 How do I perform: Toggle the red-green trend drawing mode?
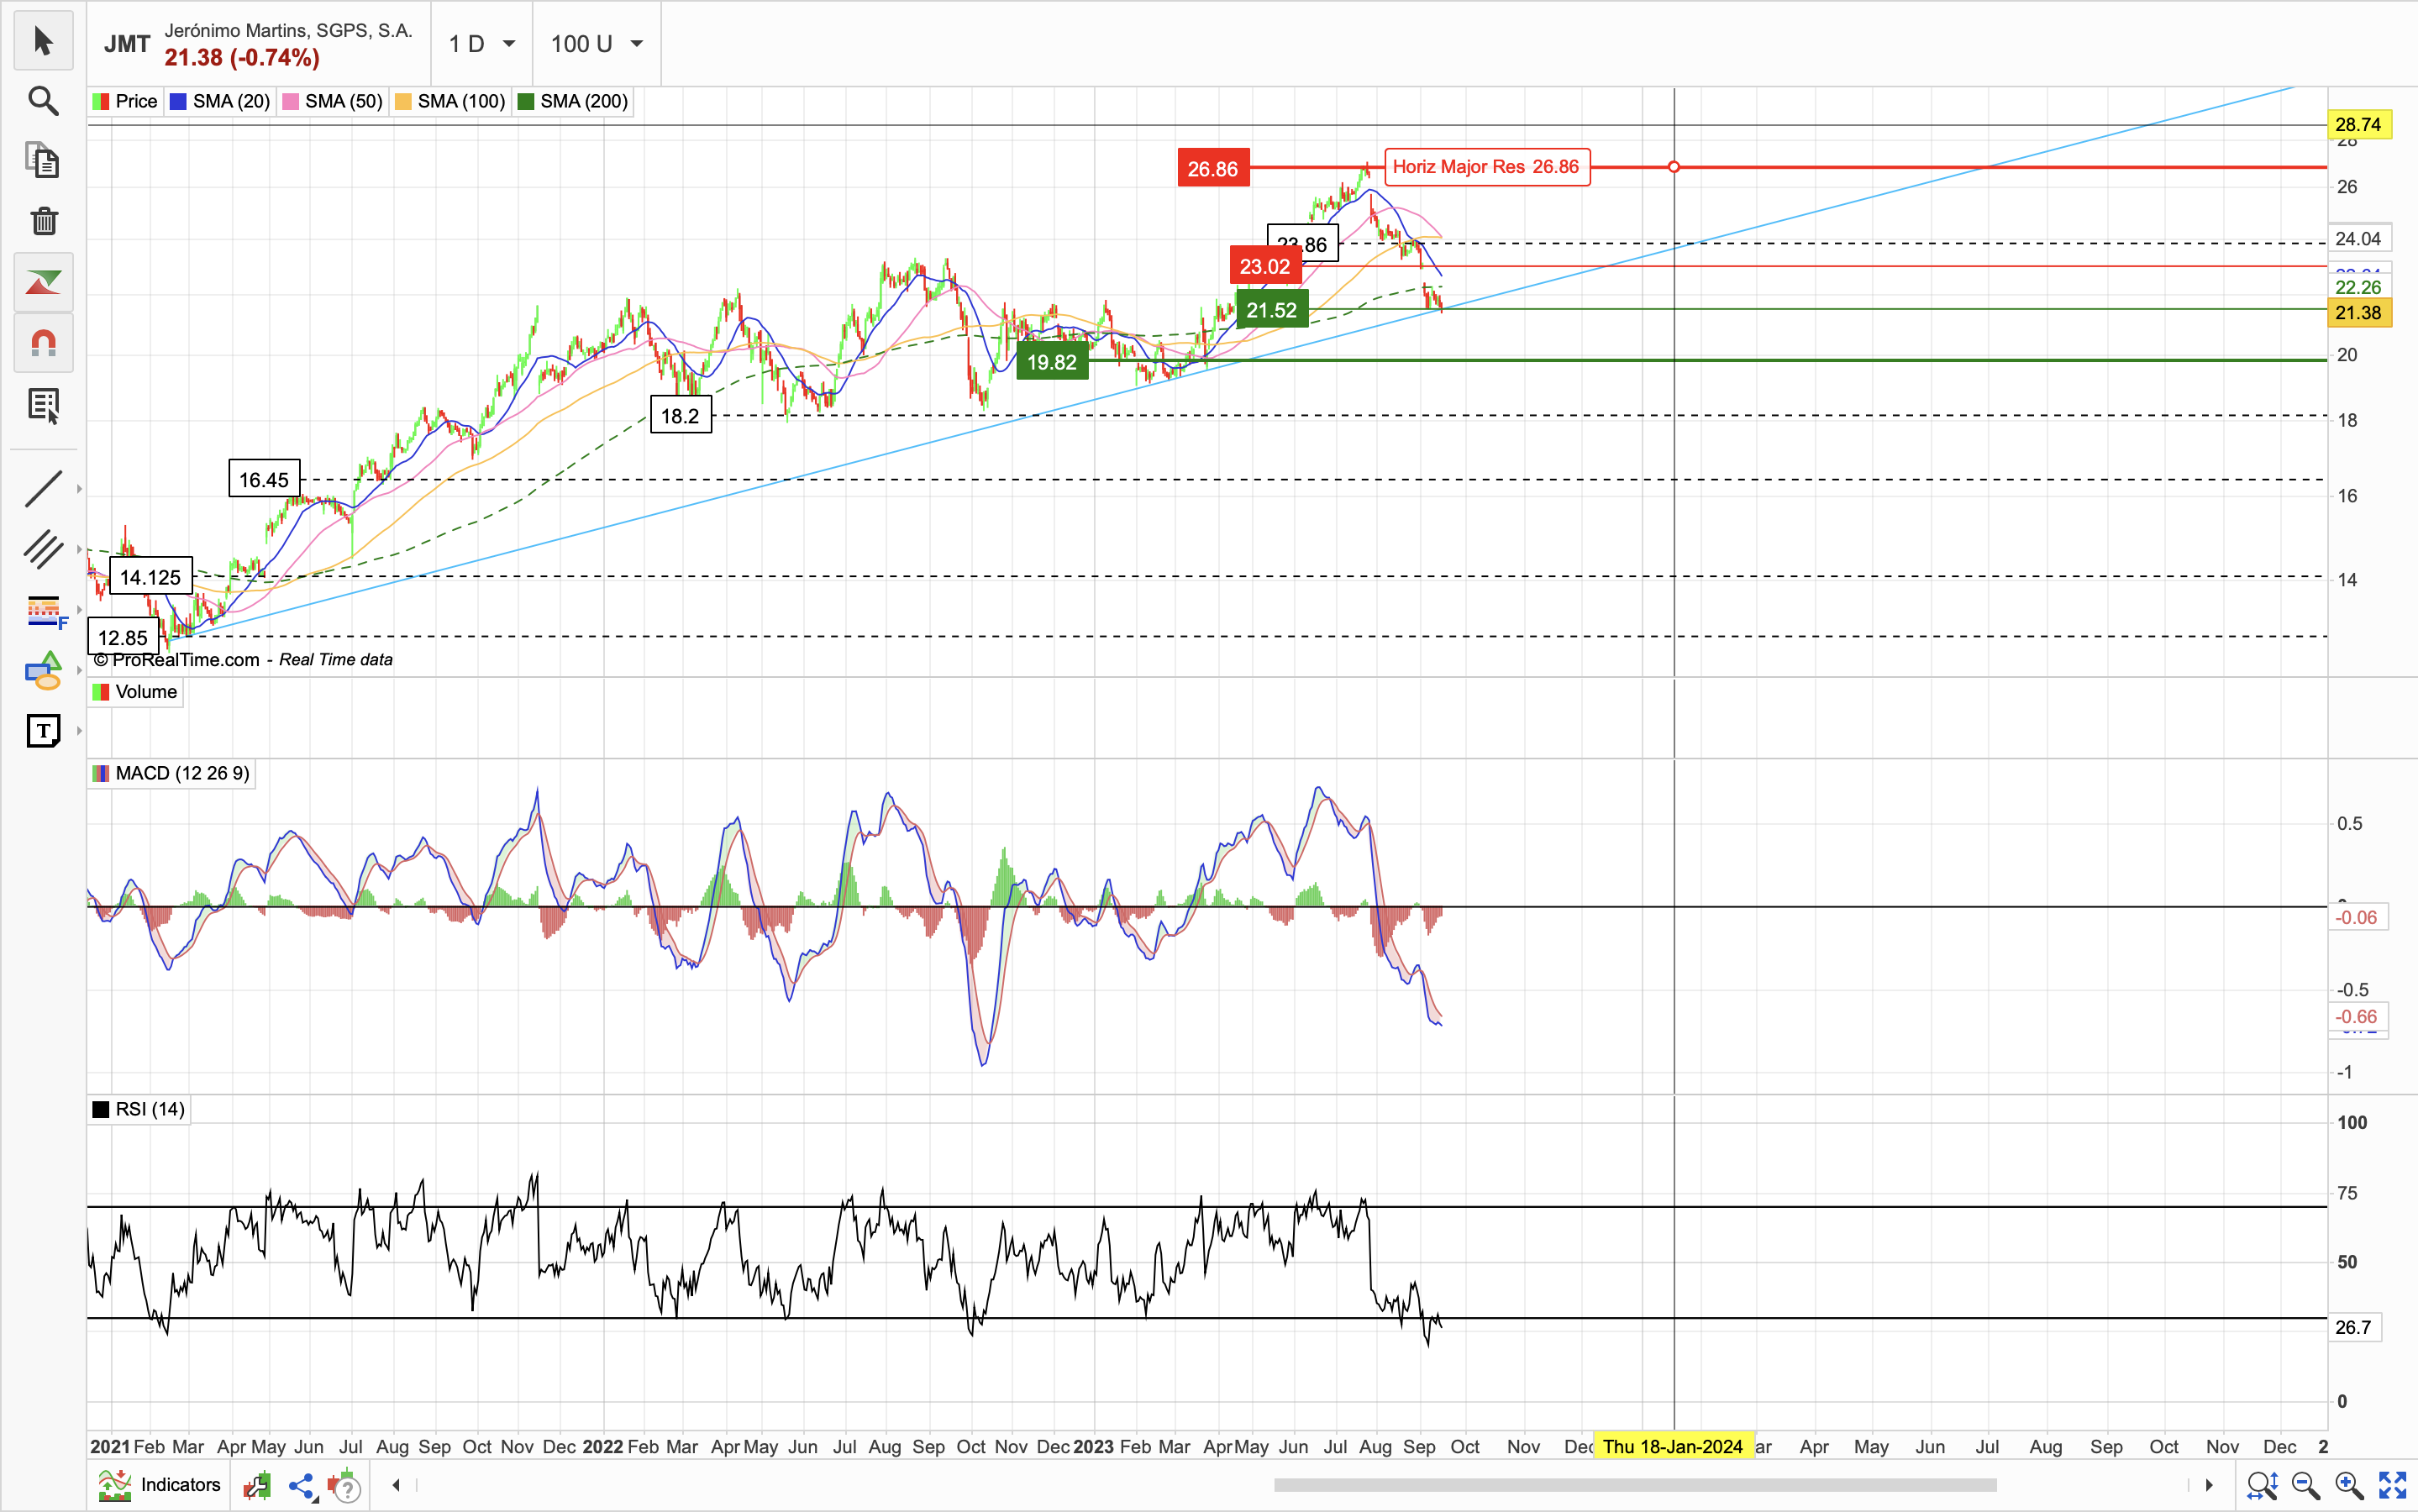pyautogui.click(x=43, y=283)
